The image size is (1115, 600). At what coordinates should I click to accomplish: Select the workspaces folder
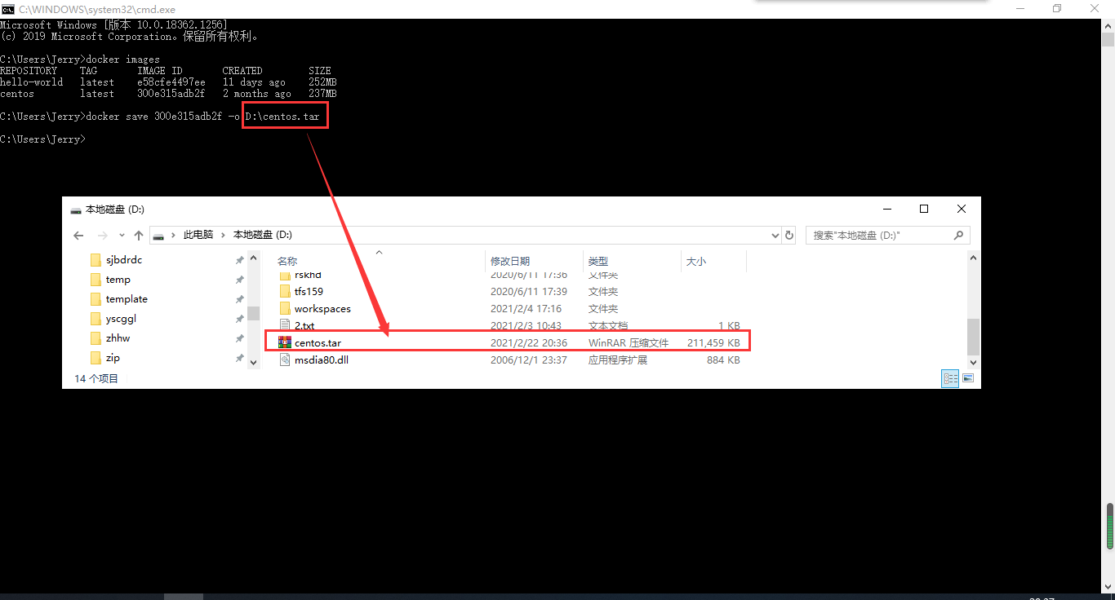[x=322, y=309]
